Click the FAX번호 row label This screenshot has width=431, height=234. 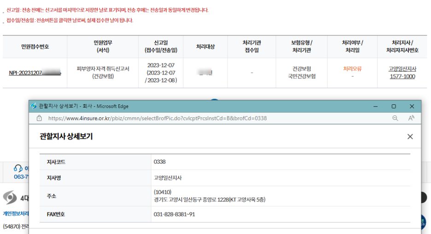tap(56, 214)
